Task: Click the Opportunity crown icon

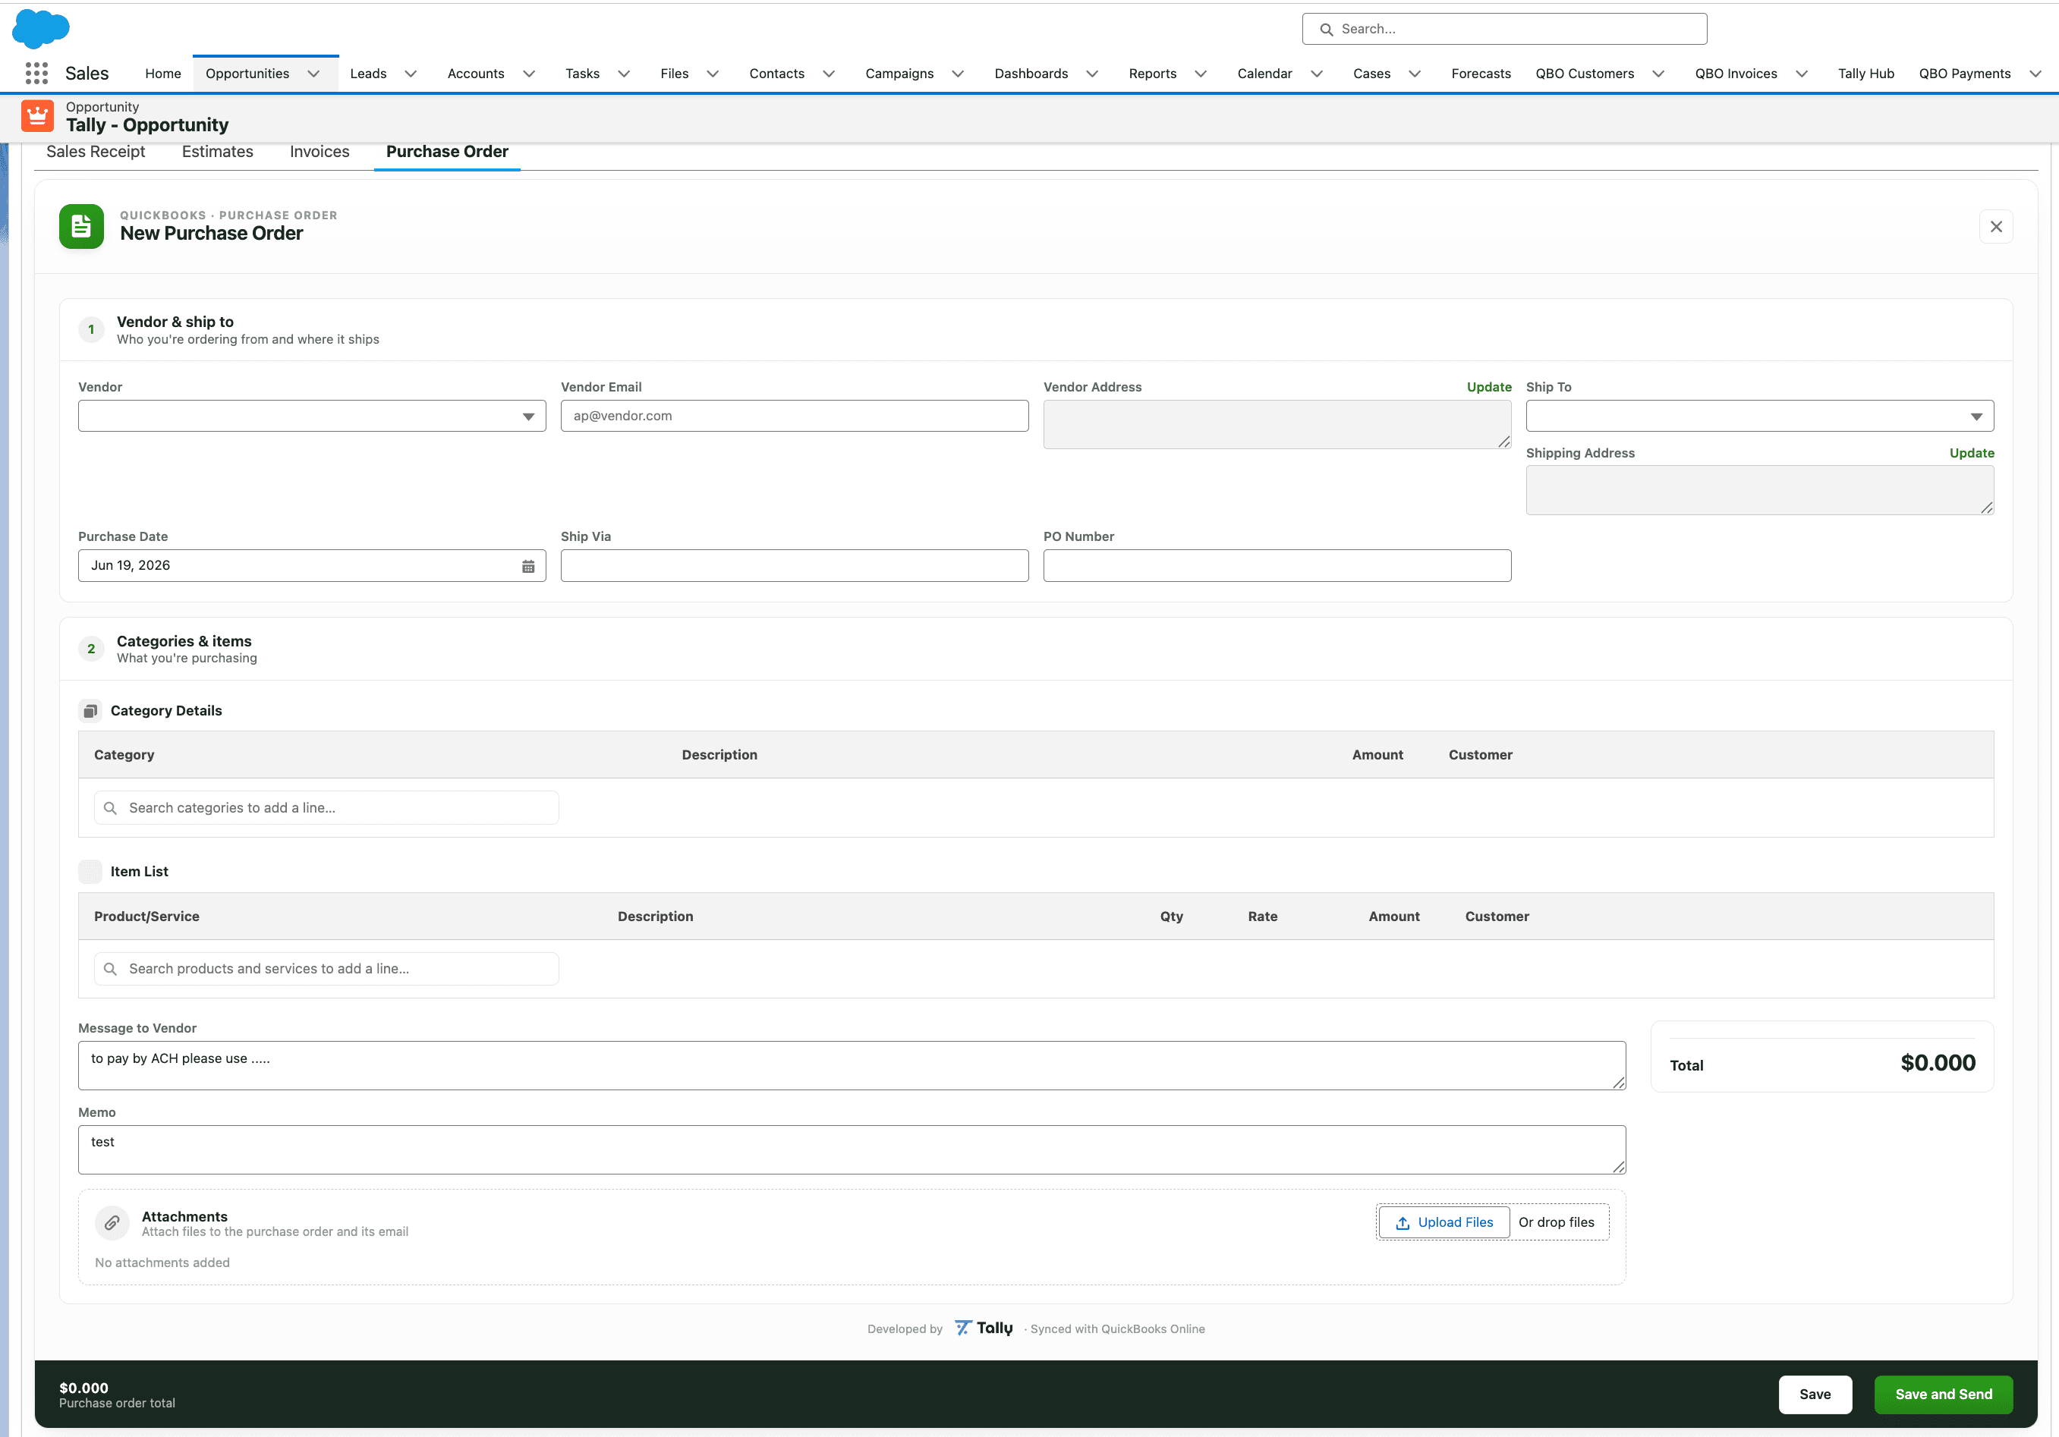Action: [x=38, y=117]
